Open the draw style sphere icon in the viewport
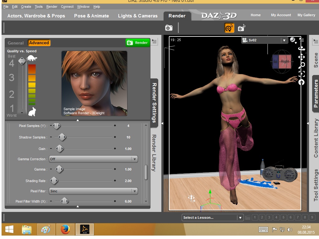Image resolution: width=319 pixels, height=239 pixels. click(293, 40)
